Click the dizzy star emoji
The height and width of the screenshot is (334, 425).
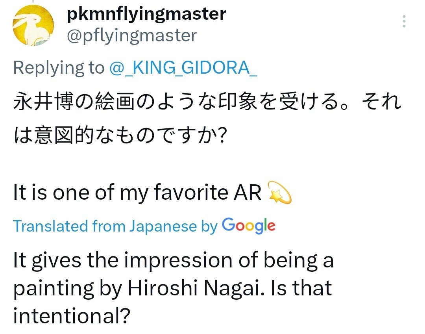click(279, 193)
